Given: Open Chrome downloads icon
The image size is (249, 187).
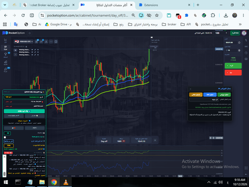Looking at the screenshot, I should click(x=226, y=15).
